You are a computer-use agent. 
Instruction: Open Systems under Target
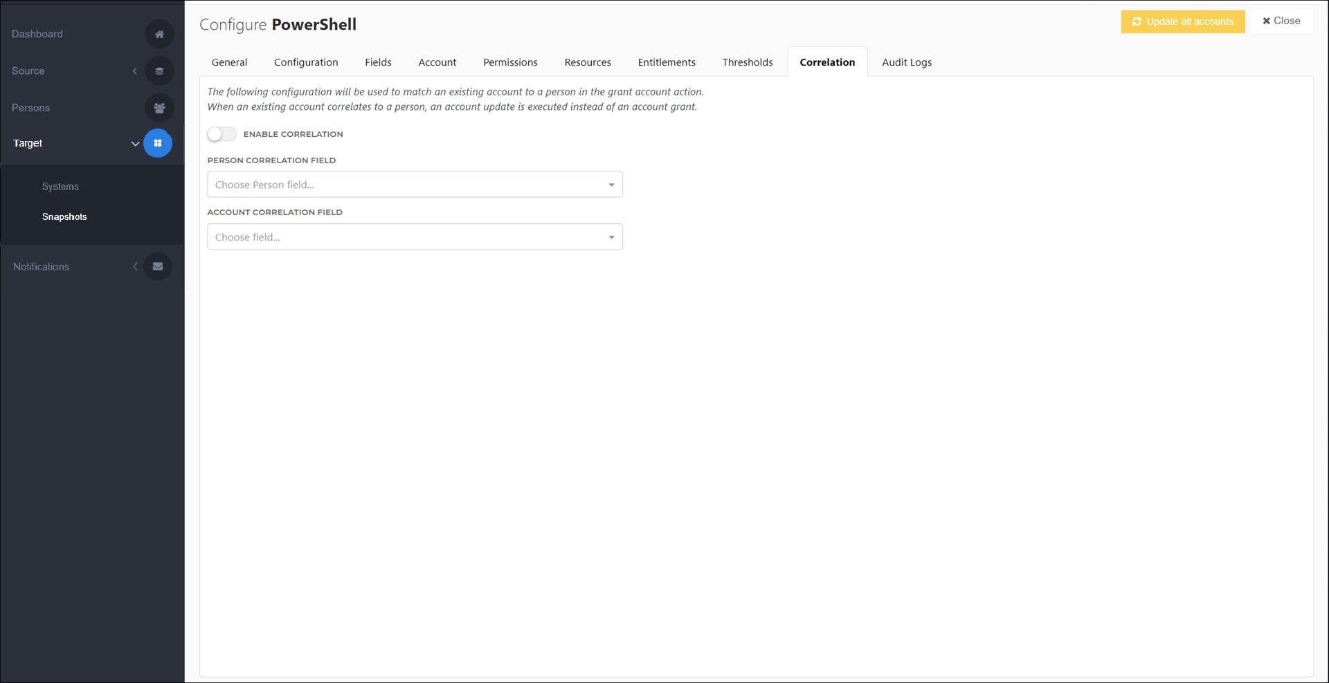coord(60,187)
